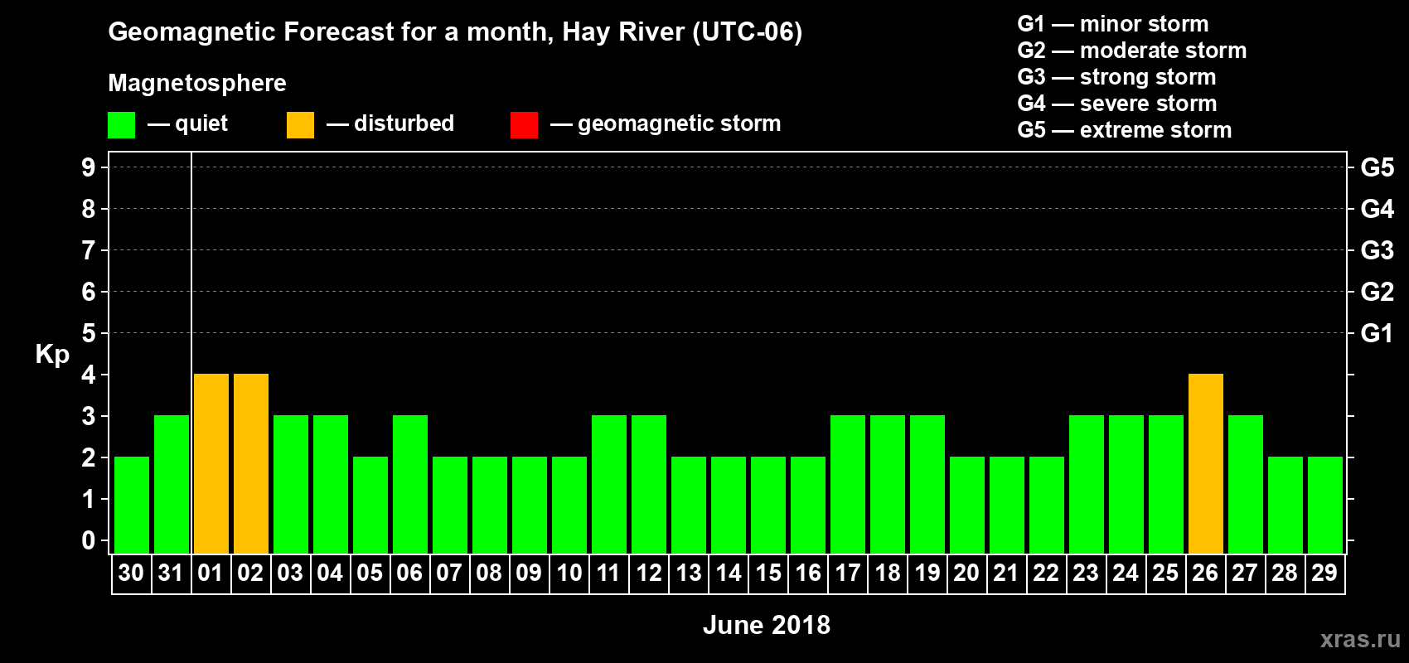Click the red geomagnetic storm legend swatch

point(524,125)
